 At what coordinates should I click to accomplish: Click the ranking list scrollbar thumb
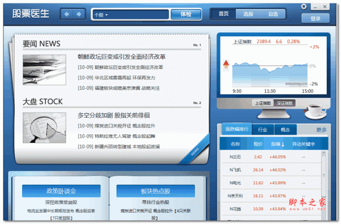323,176
